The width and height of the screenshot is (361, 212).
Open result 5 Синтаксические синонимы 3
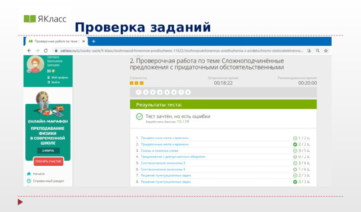coord(163,163)
